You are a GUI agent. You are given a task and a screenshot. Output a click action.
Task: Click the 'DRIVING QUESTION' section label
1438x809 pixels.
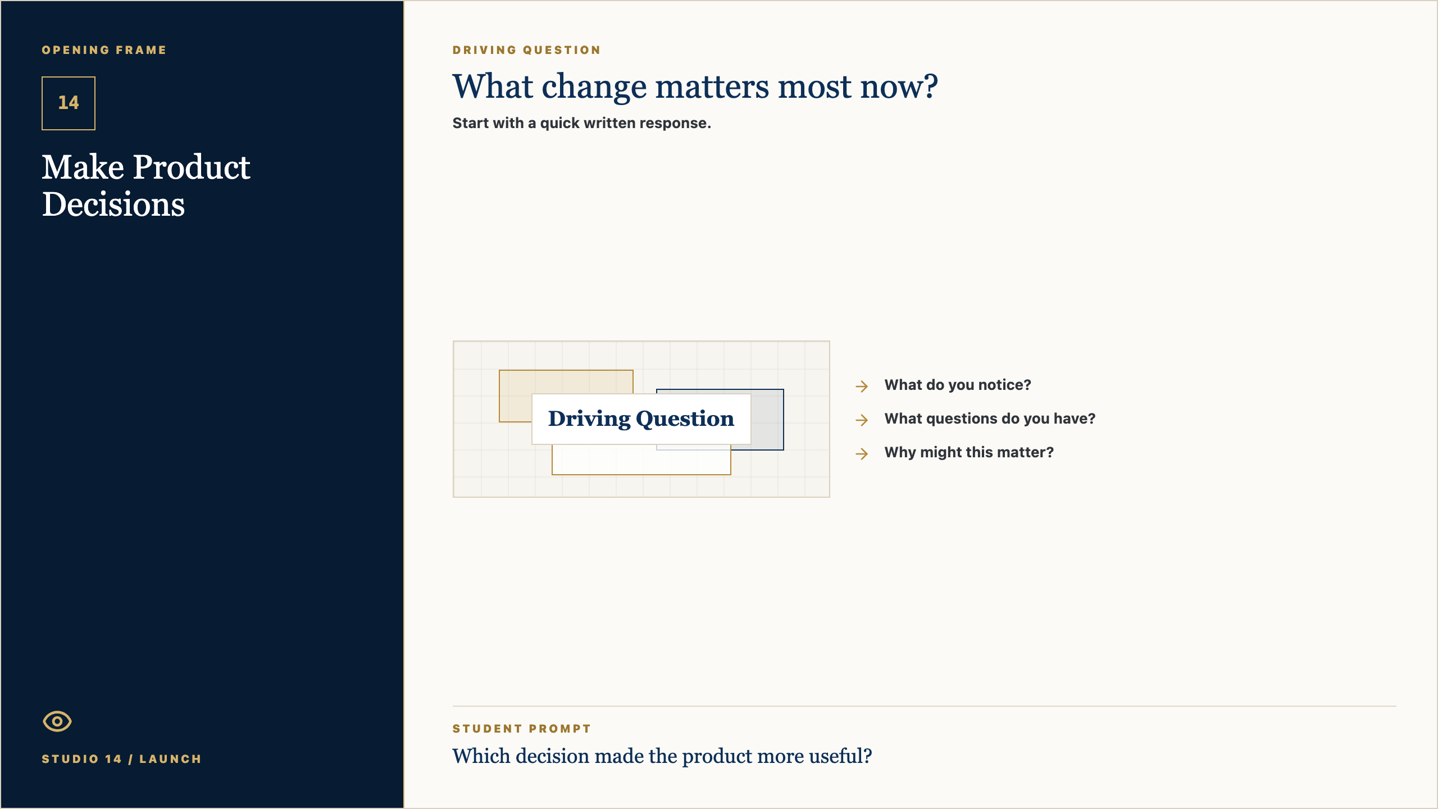click(526, 50)
